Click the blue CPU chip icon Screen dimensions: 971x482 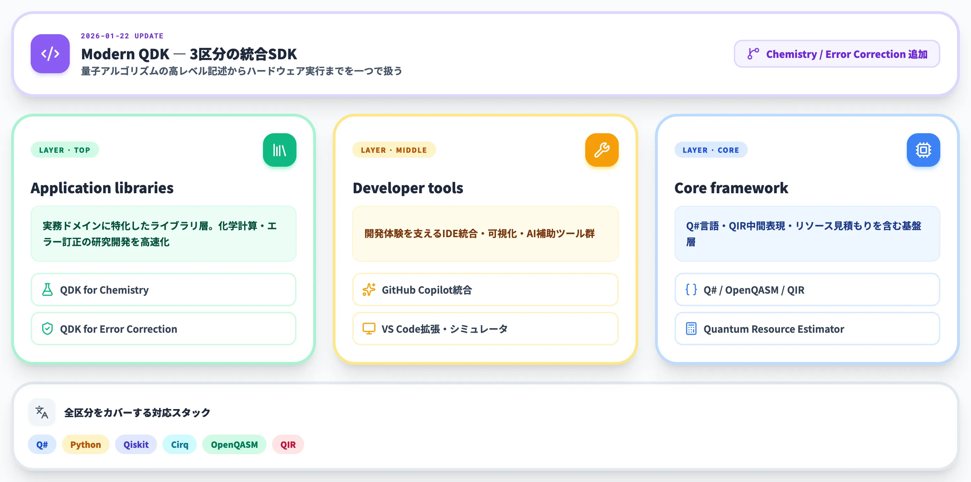click(x=923, y=150)
